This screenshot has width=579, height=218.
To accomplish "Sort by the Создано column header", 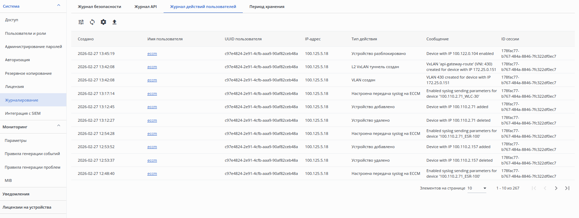I will point(86,39).
